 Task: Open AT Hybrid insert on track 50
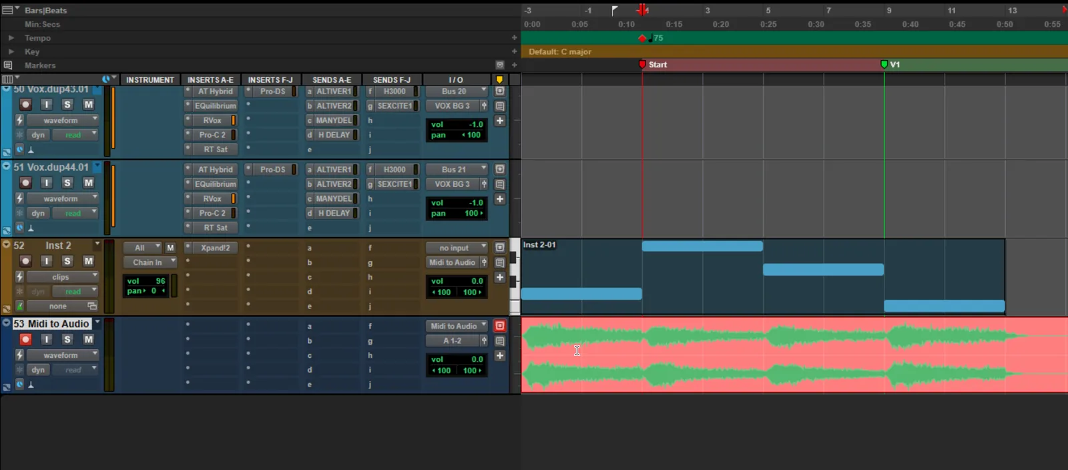[x=215, y=91]
